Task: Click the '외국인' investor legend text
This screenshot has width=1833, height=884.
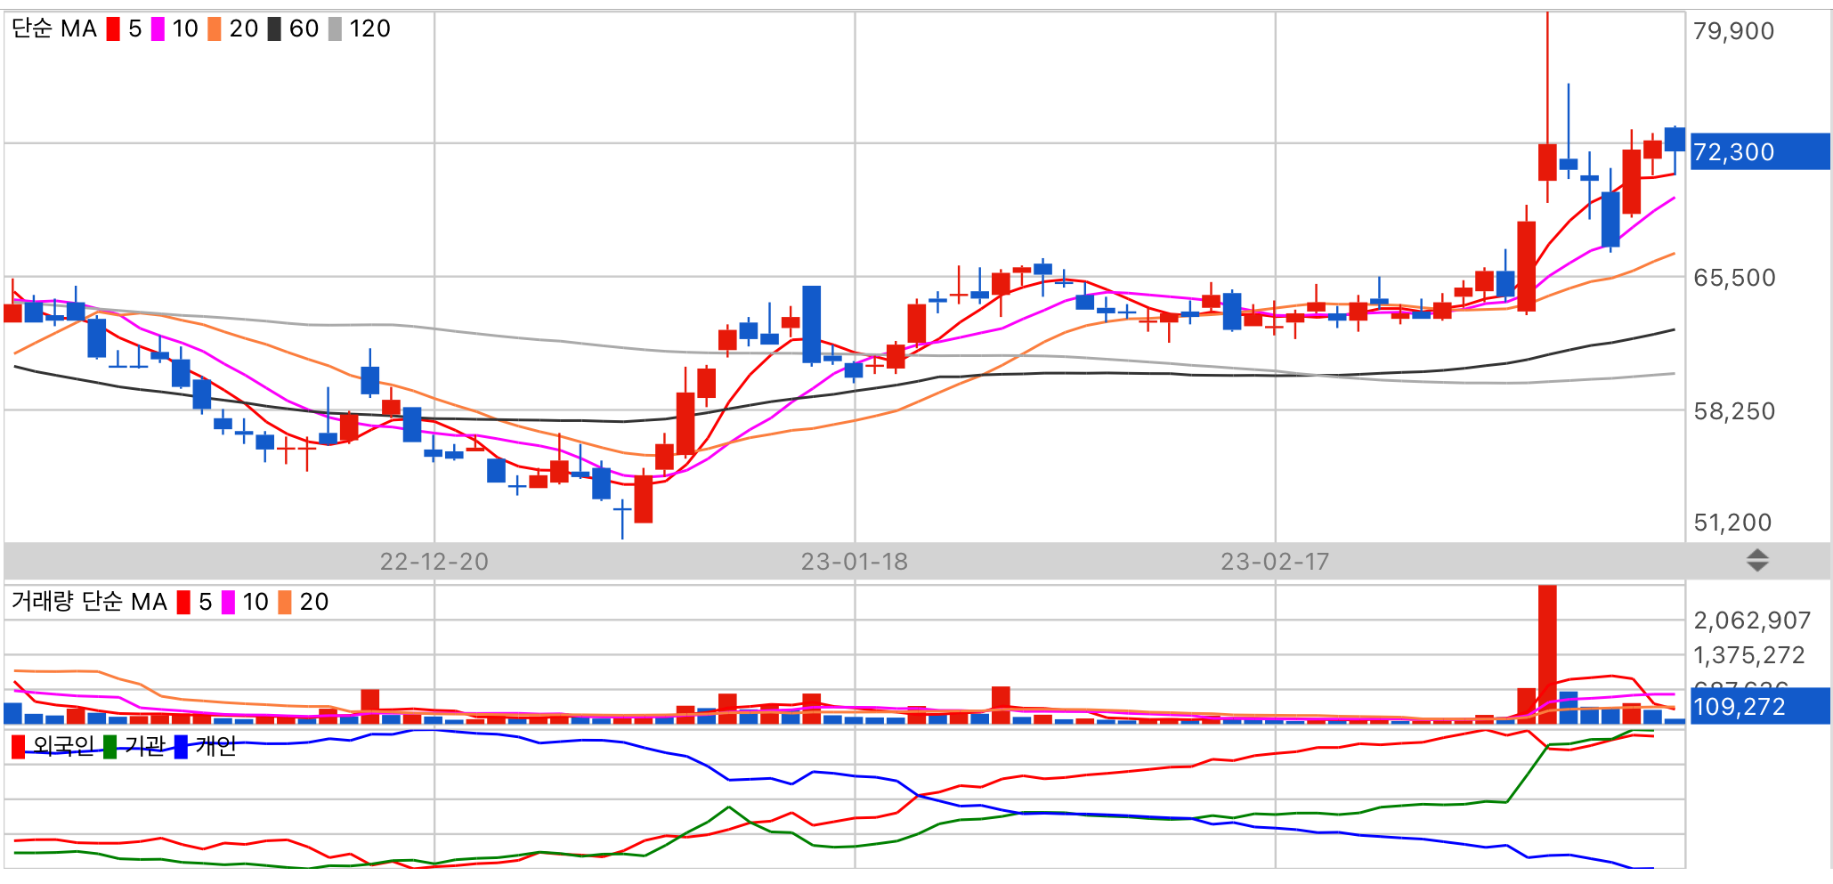Action: tap(63, 747)
